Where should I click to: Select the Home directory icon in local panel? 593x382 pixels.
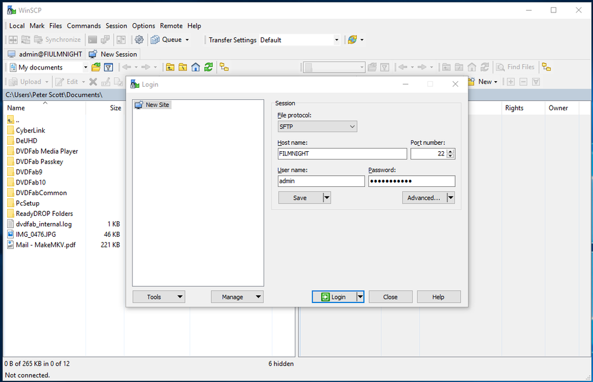(x=195, y=67)
